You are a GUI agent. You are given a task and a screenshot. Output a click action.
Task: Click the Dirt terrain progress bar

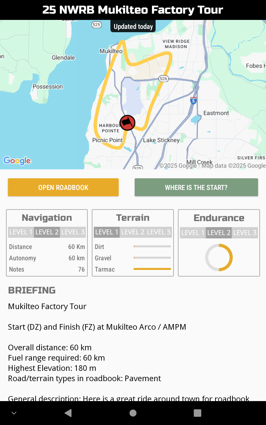(x=152, y=246)
